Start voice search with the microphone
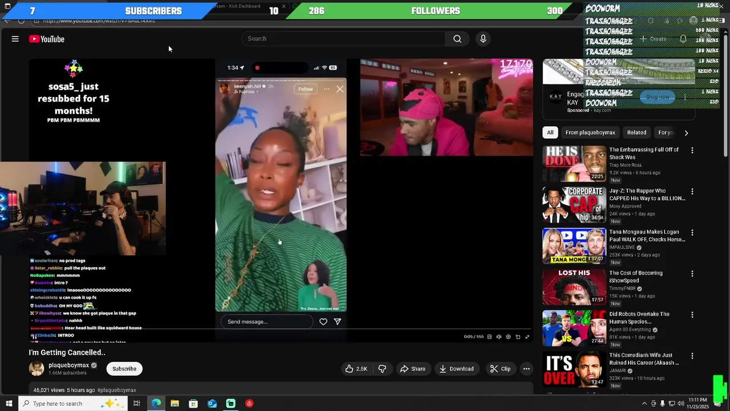The width and height of the screenshot is (730, 411). pos(483,38)
